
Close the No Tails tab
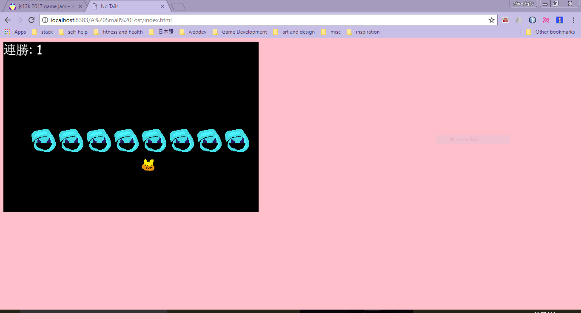point(162,6)
